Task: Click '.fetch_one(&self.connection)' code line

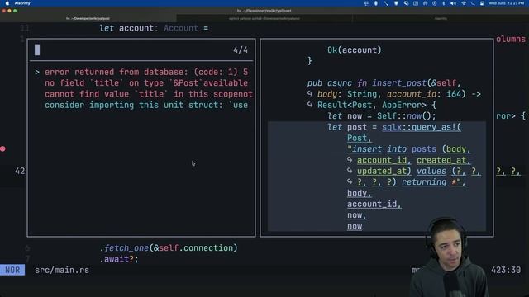Action: [x=169, y=248]
